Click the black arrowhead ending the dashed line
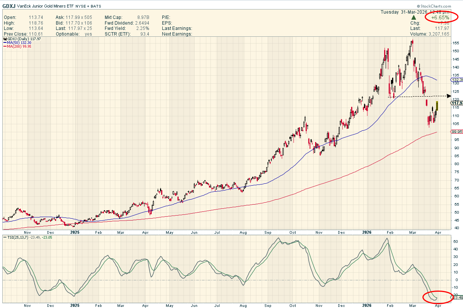Screen dimensions: 463x308 449,96
